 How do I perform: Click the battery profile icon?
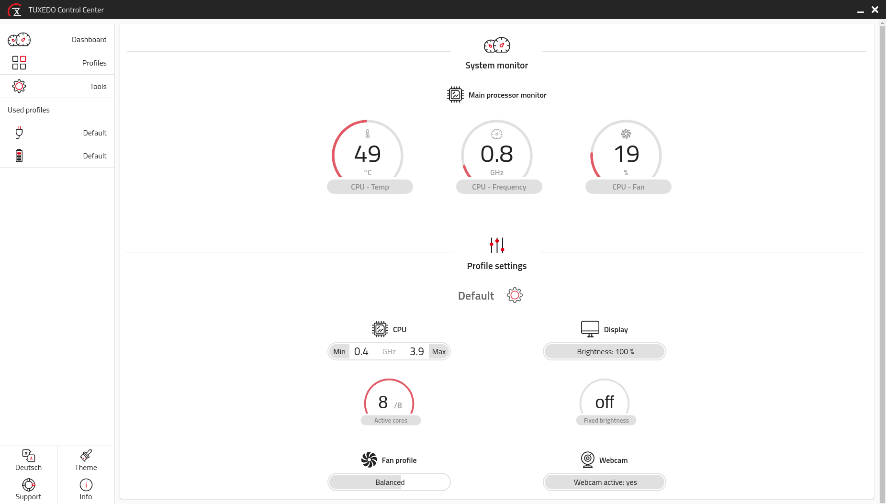click(19, 156)
